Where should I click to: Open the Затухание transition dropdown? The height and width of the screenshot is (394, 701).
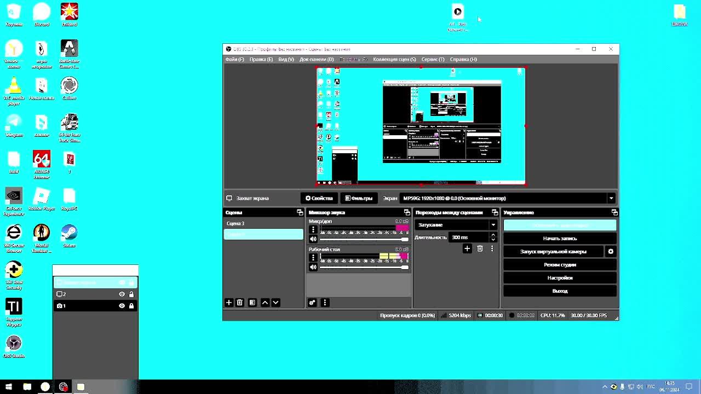click(x=456, y=225)
